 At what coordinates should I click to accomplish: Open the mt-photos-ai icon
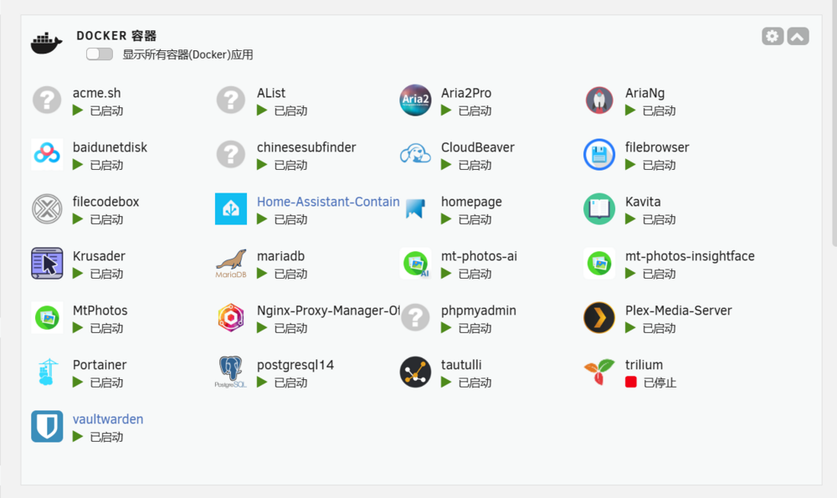point(415,263)
